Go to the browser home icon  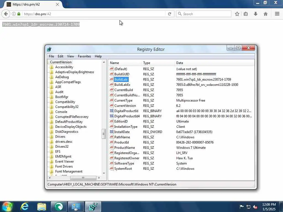tap(266, 14)
